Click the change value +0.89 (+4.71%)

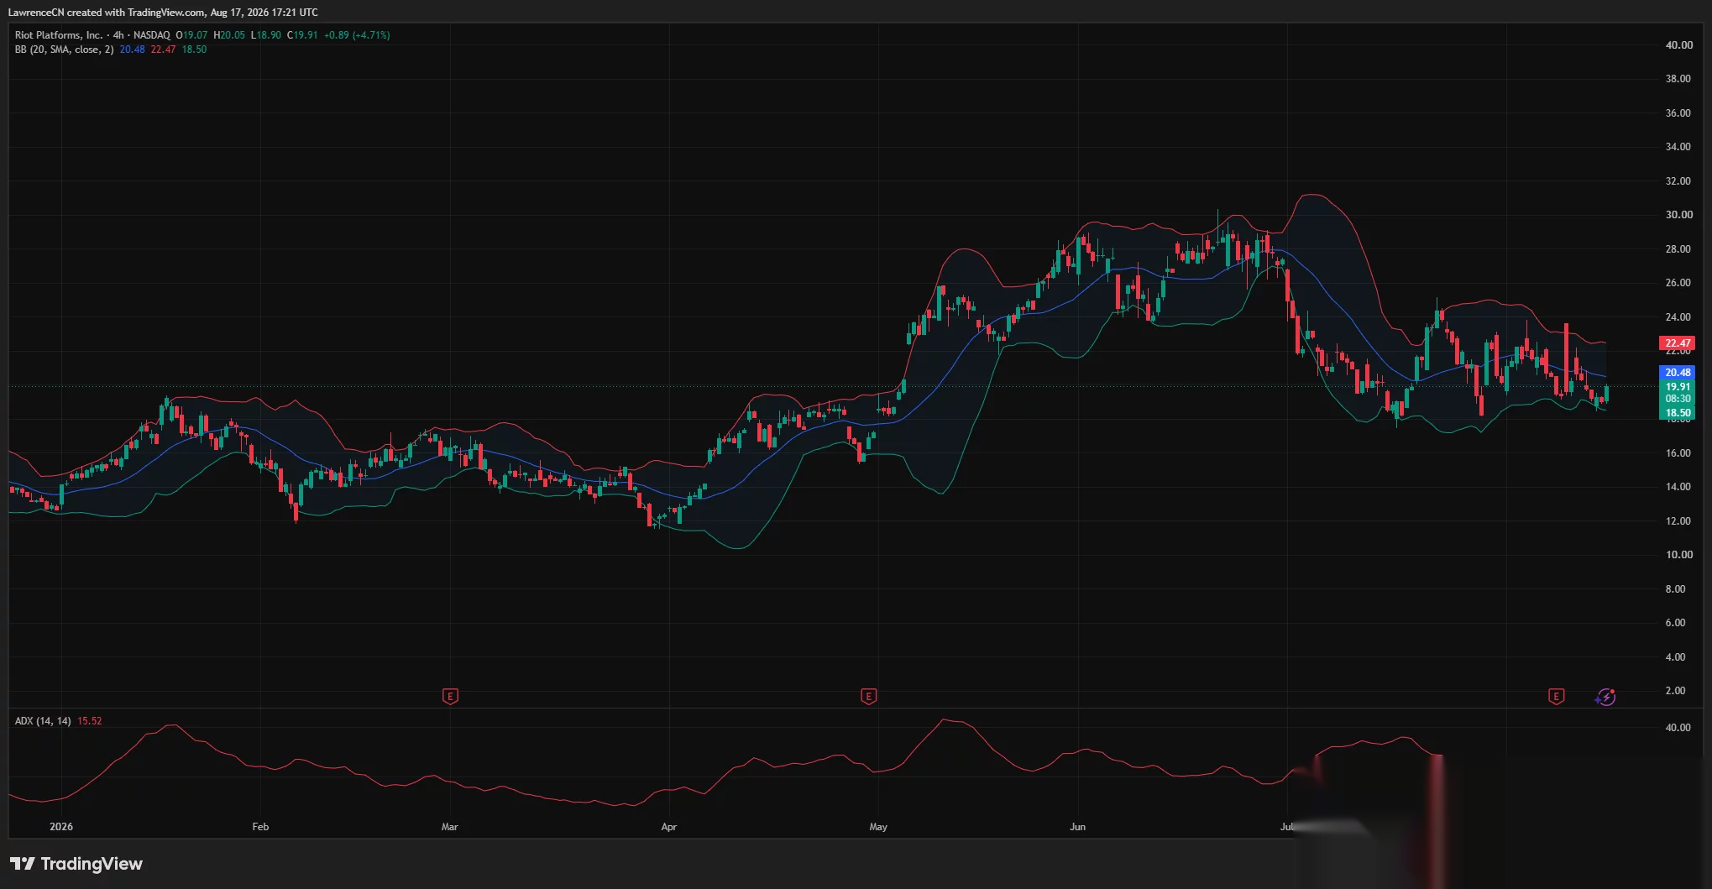coord(357,35)
